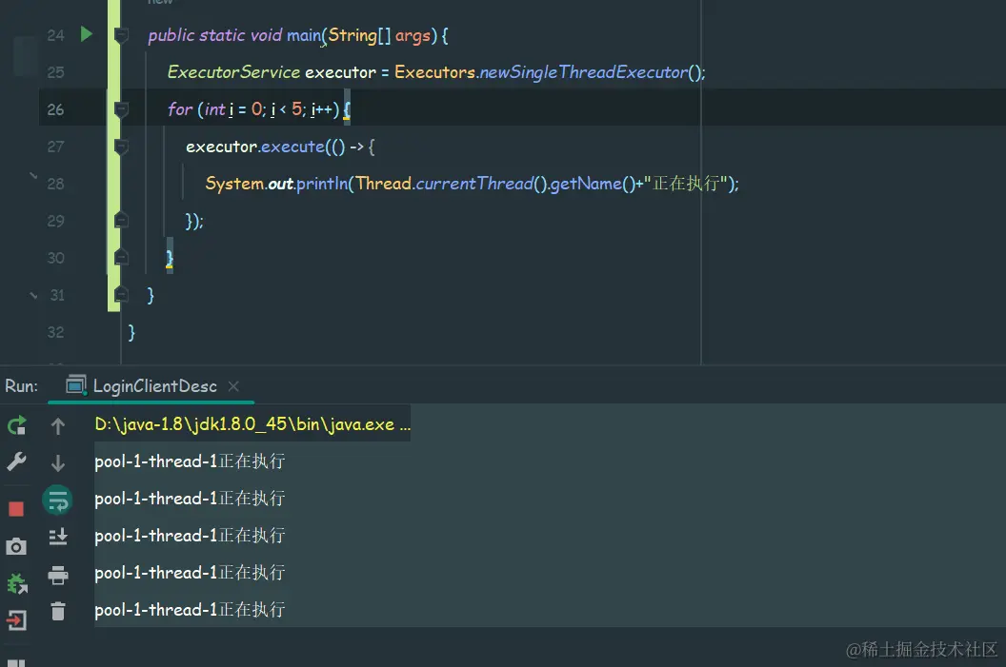
Task: Go up the stack trace arrow
Action: click(x=58, y=426)
